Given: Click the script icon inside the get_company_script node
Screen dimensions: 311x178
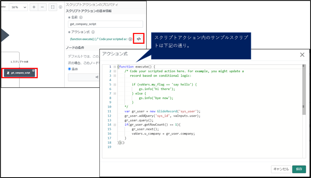Looking at the screenshot, I should (x=8, y=73).
